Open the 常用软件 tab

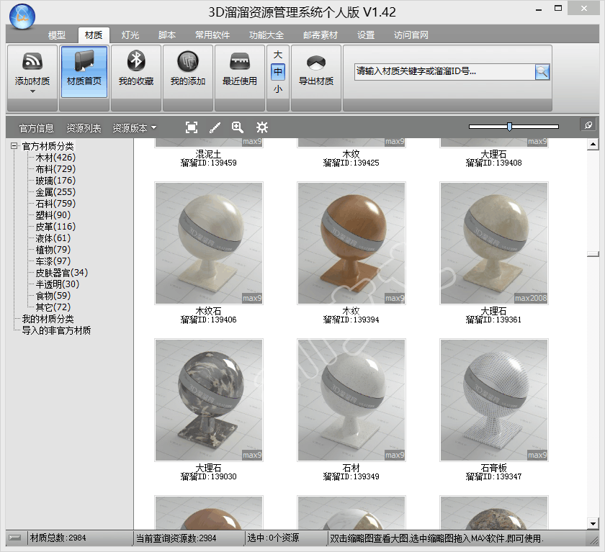pyautogui.click(x=212, y=35)
